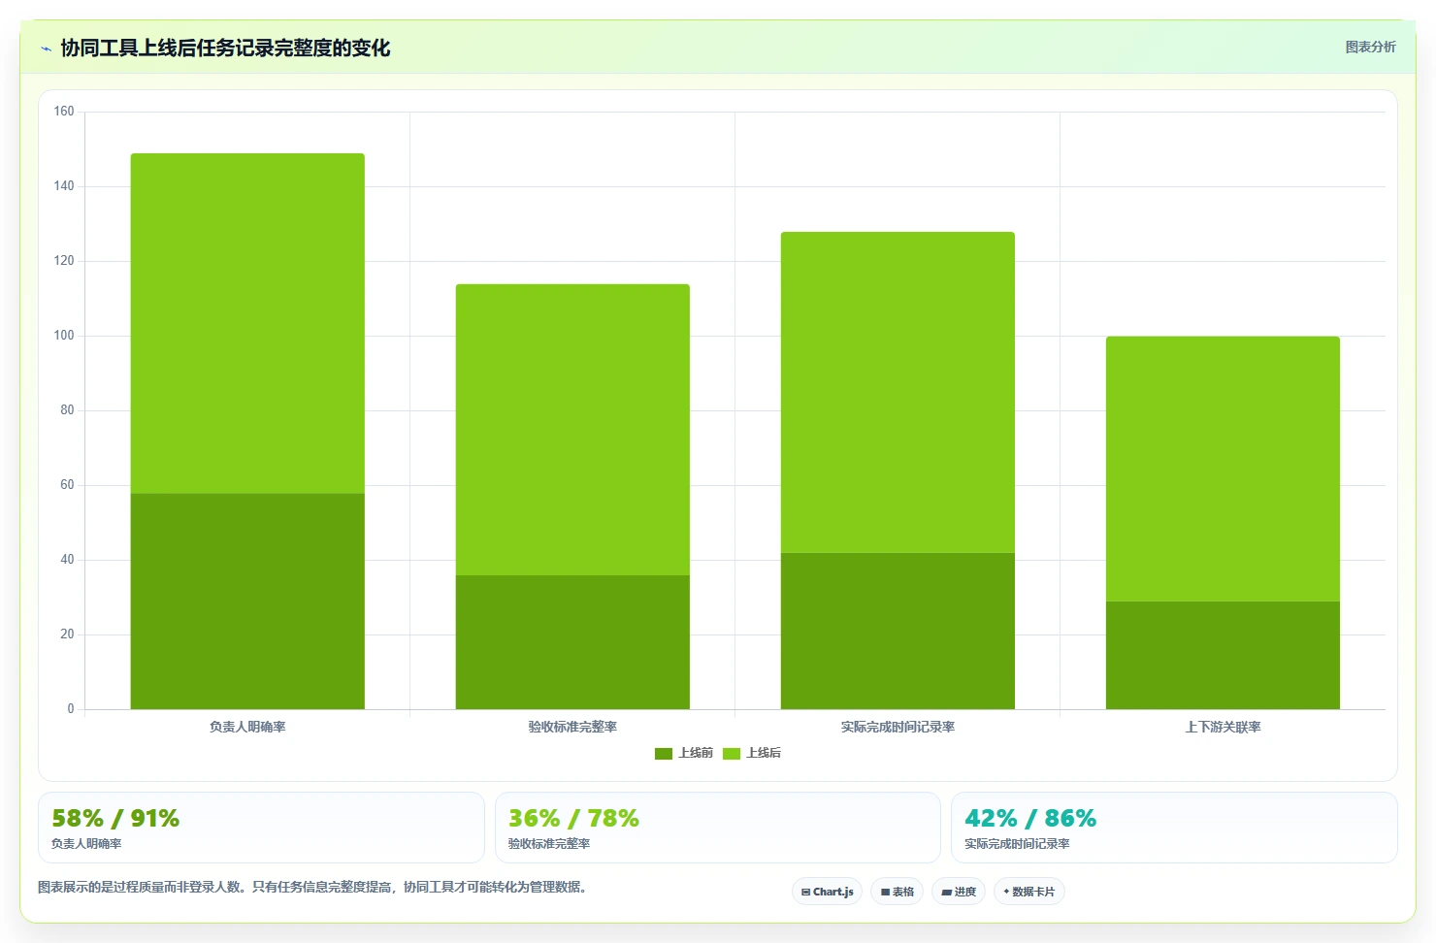This screenshot has height=943, width=1436.
Task: Click the y-axis tick label 160
Action: coord(64,112)
